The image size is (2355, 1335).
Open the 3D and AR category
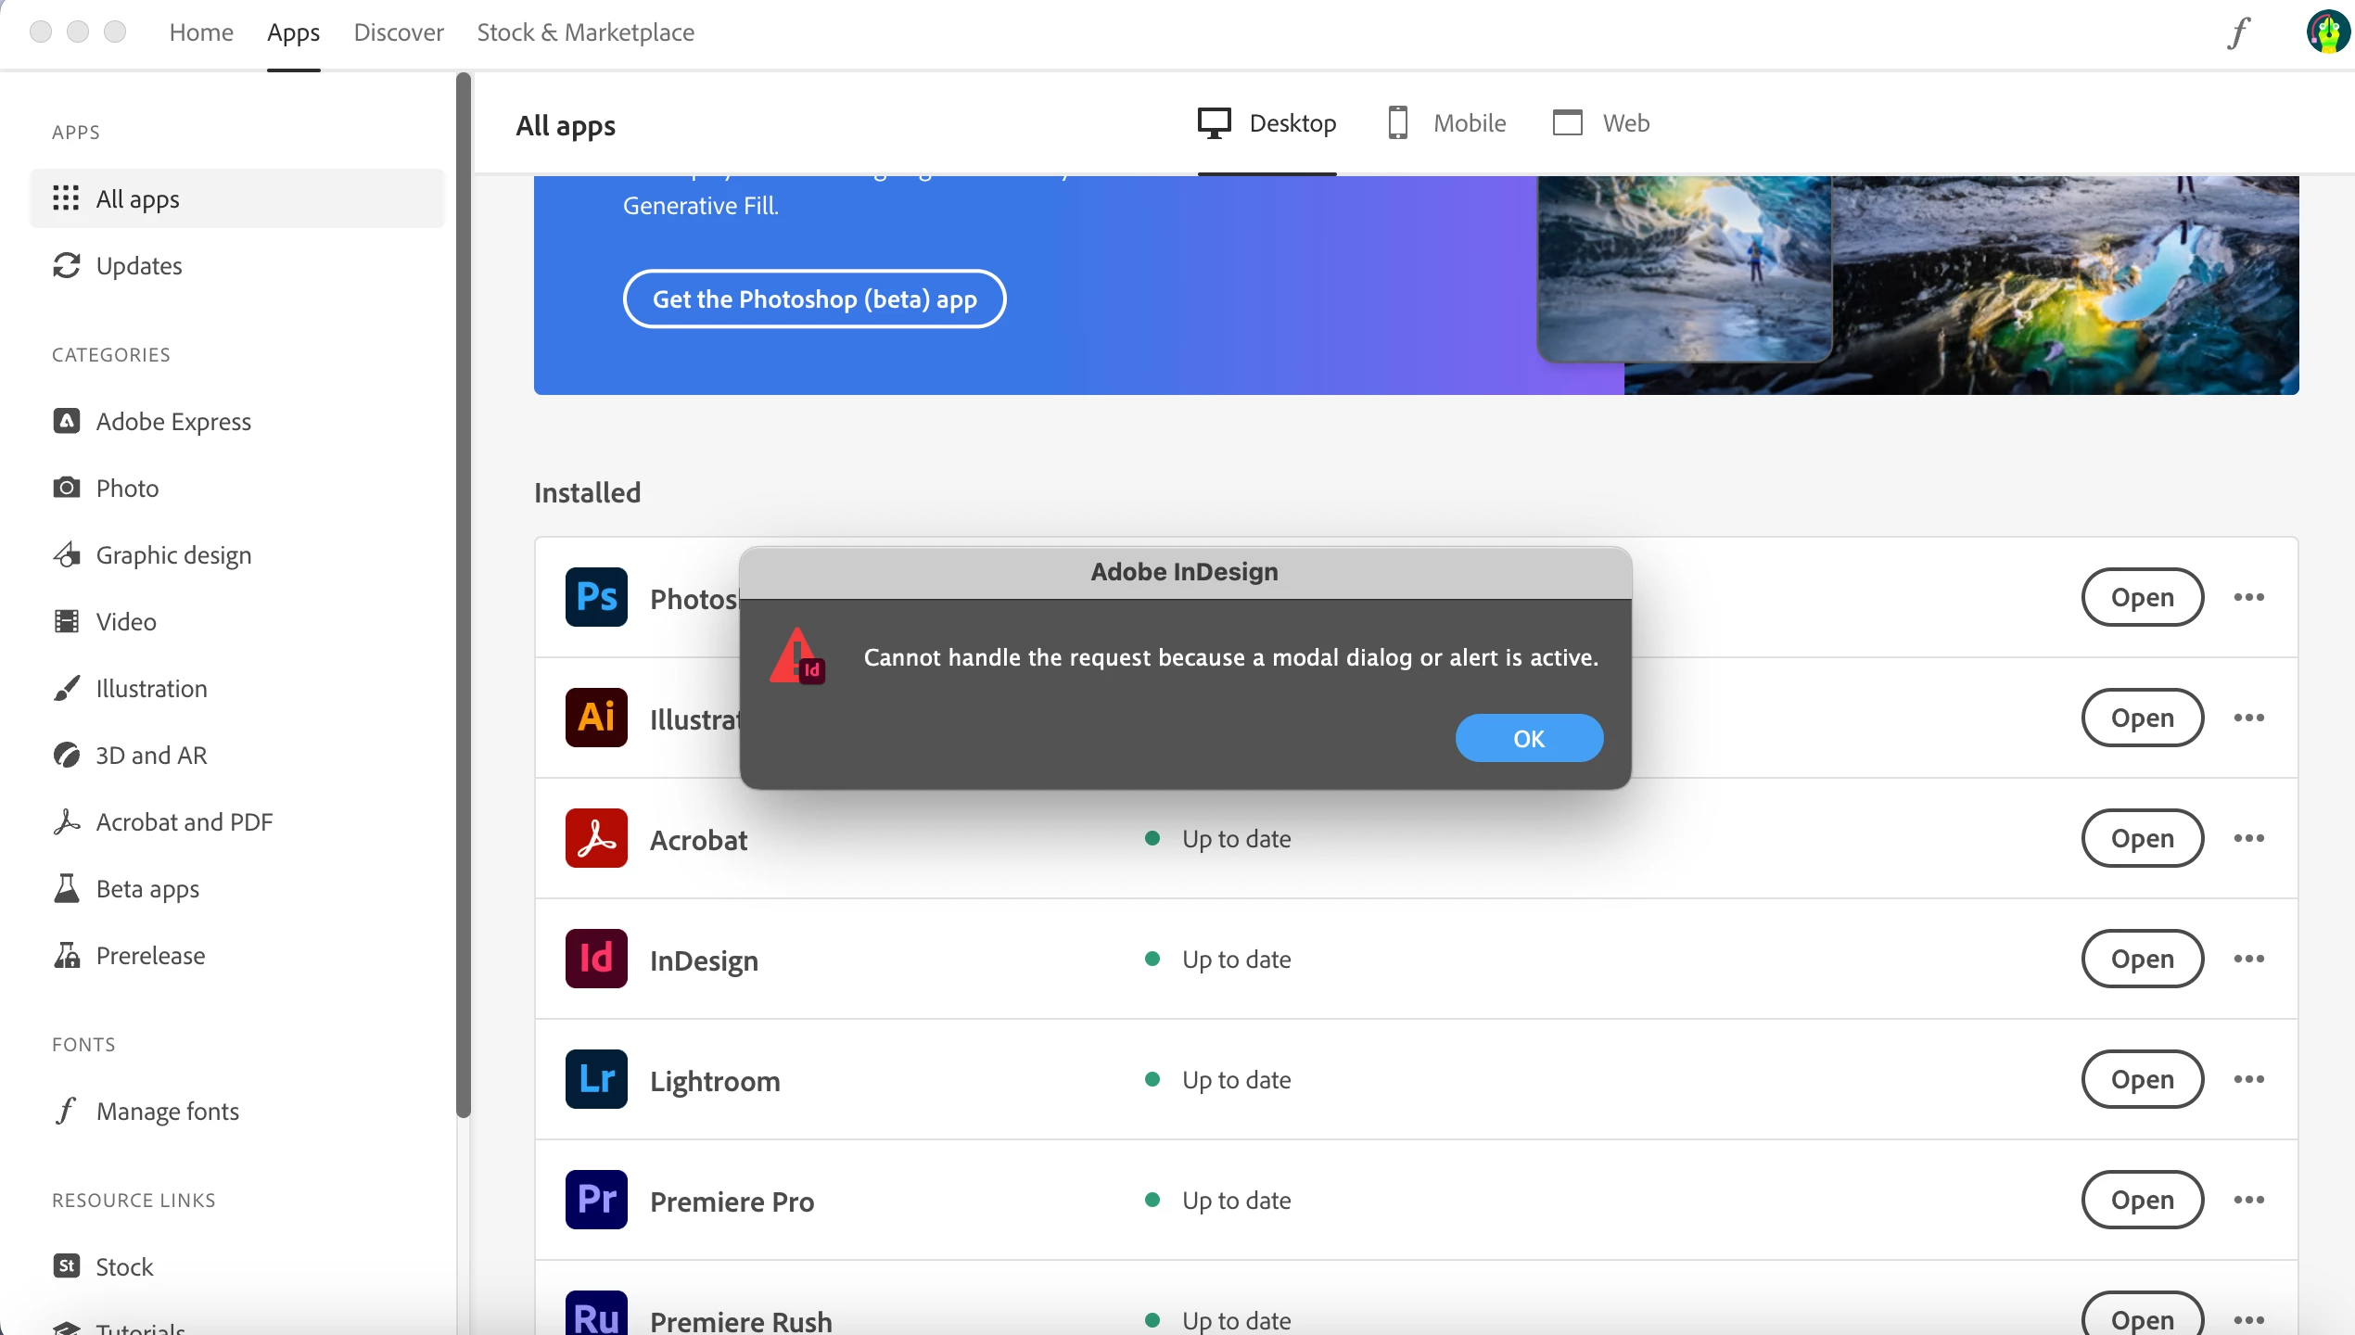[151, 756]
